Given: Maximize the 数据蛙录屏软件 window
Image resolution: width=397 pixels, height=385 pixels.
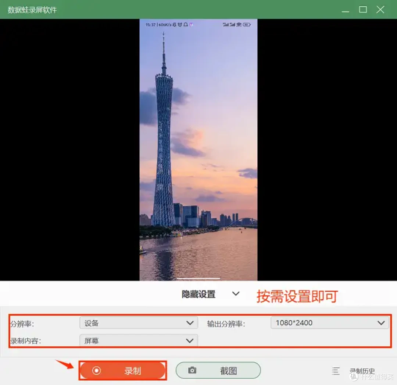Looking at the screenshot, I should pyautogui.click(x=363, y=10).
